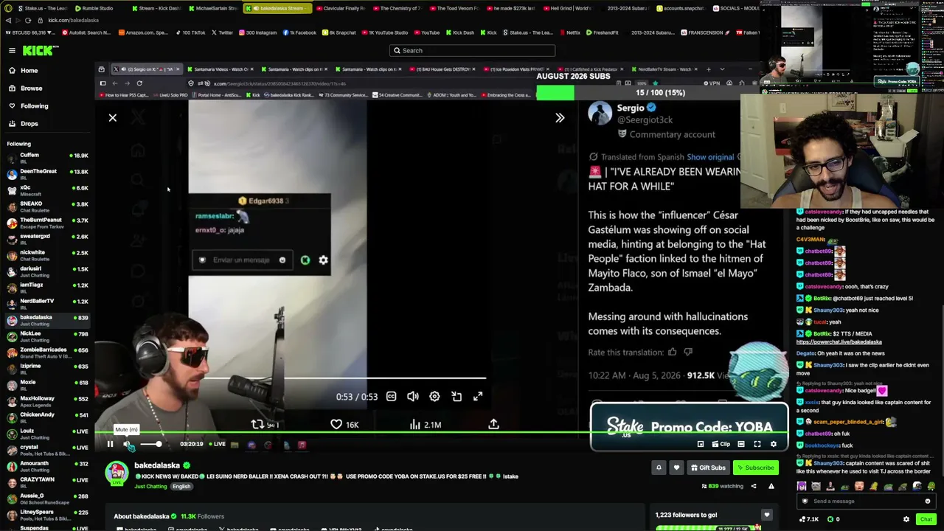This screenshot has width=944, height=531.
Task: Mute the Kick stream volume
Action: 127,444
